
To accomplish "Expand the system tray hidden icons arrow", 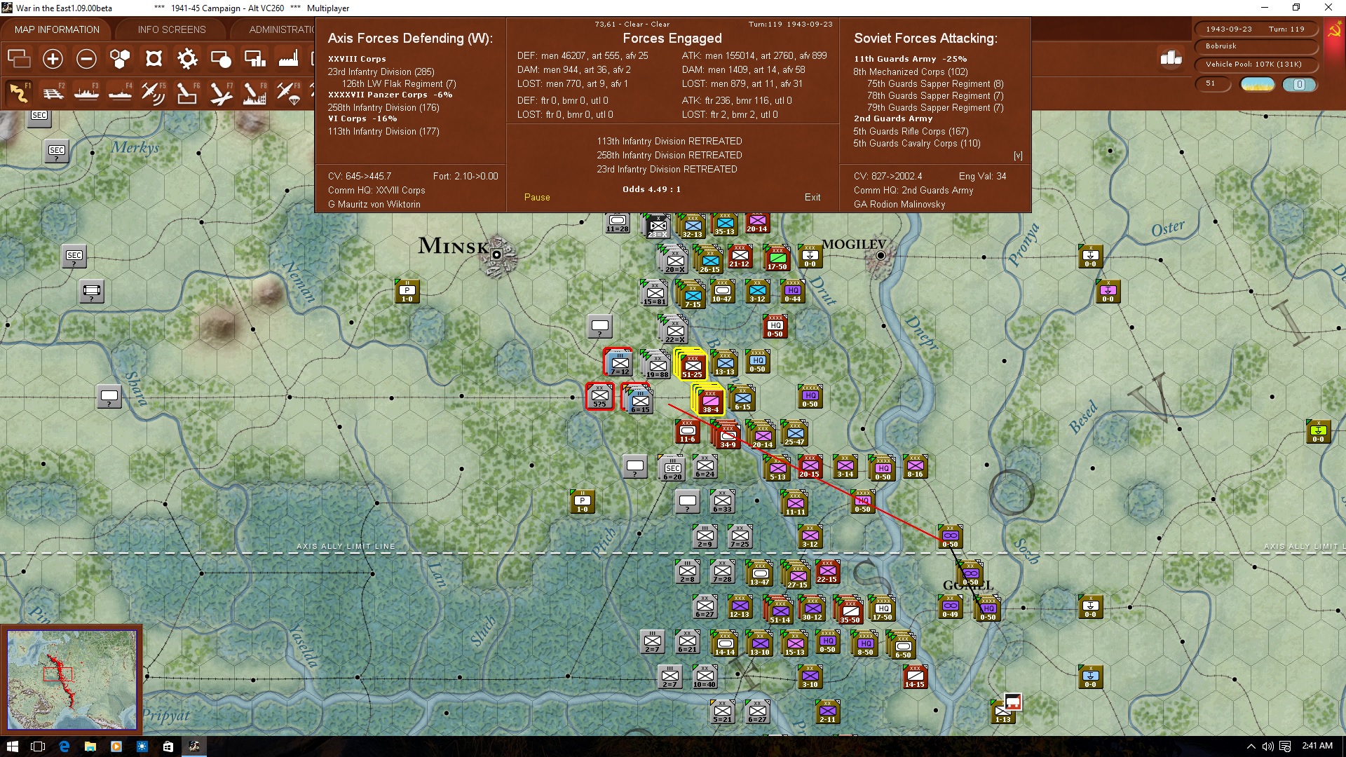I will [x=1251, y=746].
